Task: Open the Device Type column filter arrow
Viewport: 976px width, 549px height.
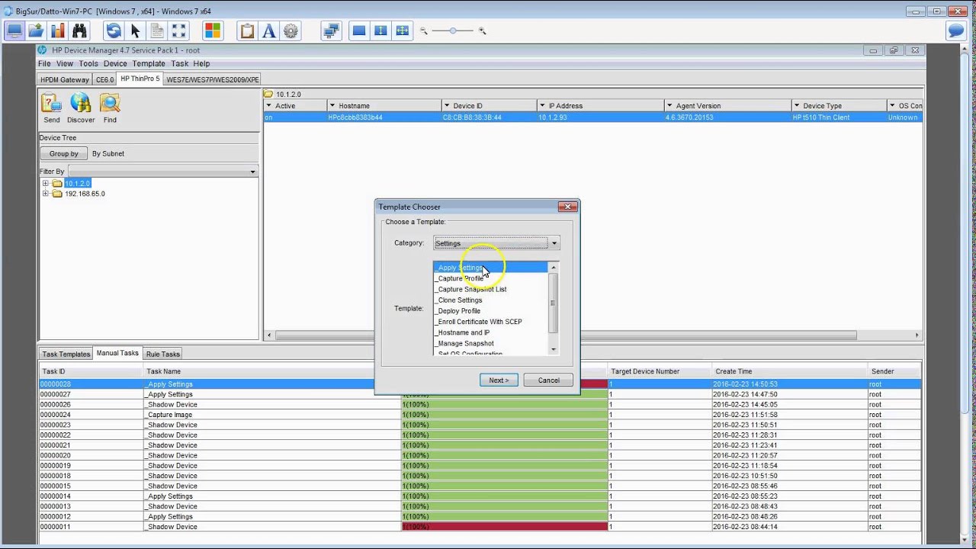Action: point(797,106)
